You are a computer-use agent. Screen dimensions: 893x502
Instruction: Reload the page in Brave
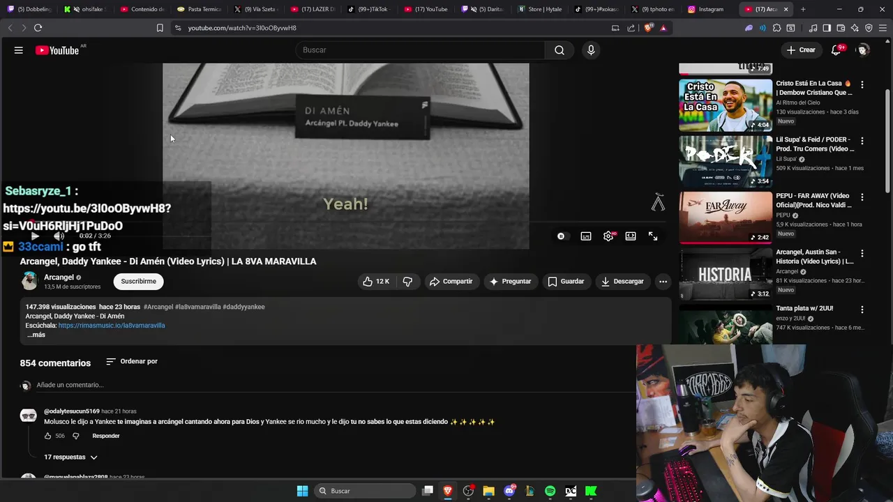tap(38, 28)
